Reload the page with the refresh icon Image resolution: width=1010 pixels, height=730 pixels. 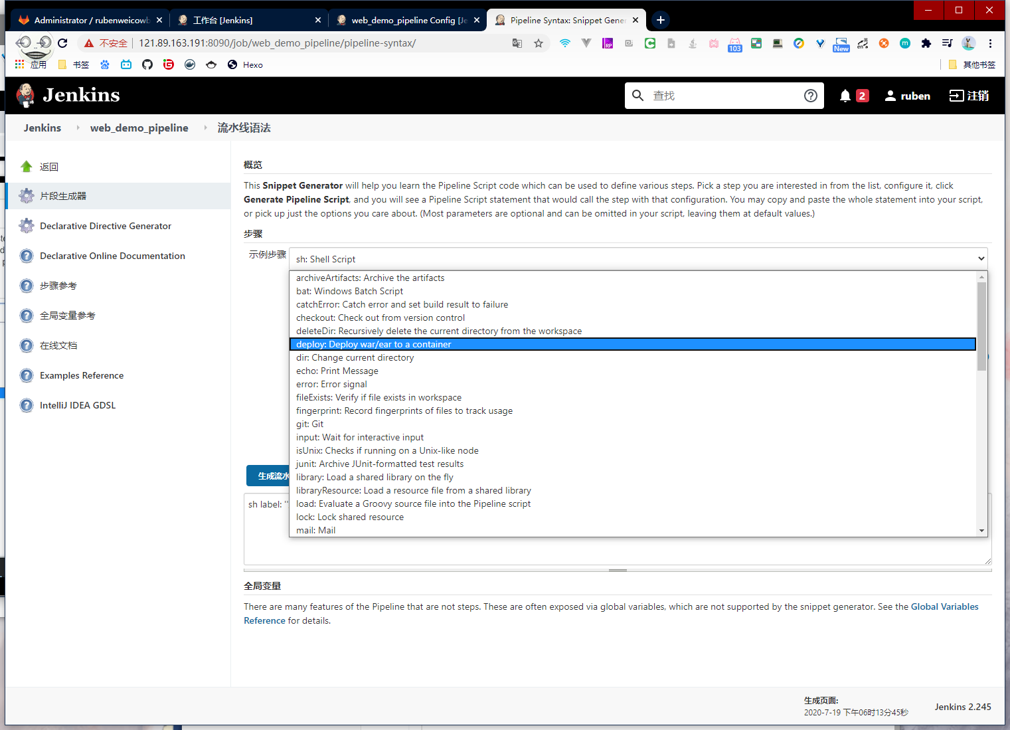[62, 43]
